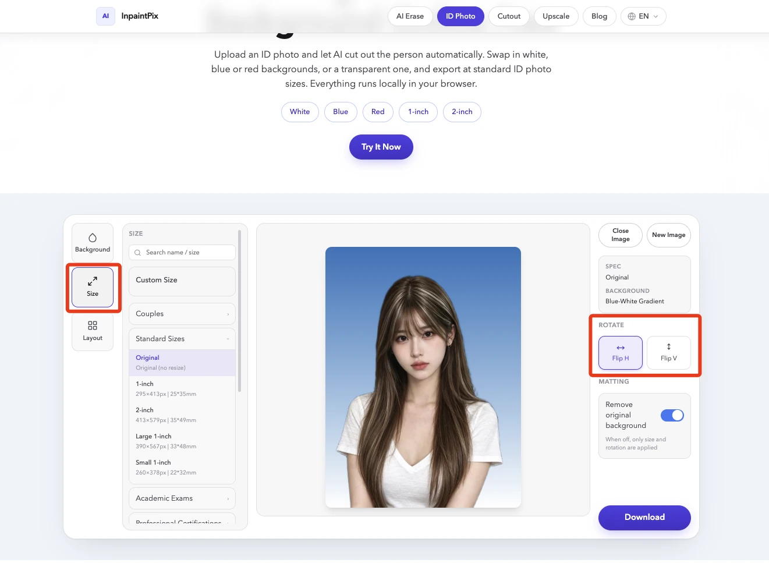
Task: Click the search magnifier icon in Size panel
Action: tap(138, 253)
